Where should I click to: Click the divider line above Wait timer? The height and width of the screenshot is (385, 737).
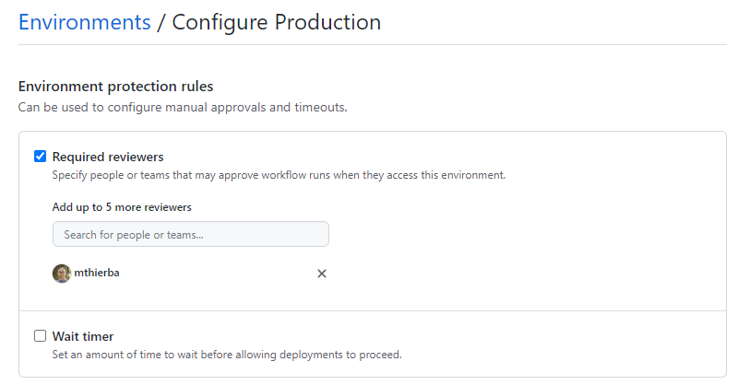coord(373,310)
